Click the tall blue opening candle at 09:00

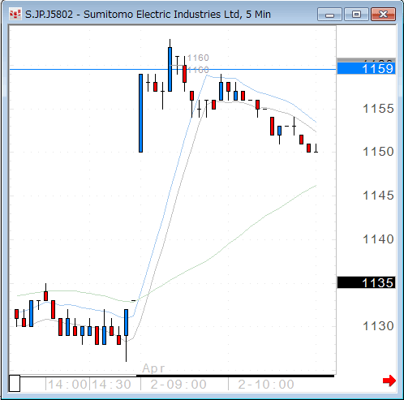140,113
